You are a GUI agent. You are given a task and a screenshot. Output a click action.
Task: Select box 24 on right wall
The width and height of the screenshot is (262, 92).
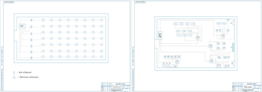[234, 23]
